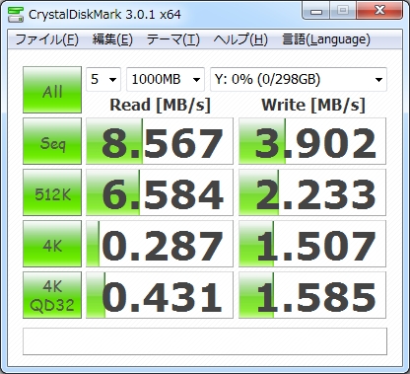The image size is (410, 374).
Task: Click the empty comment field at bottom
Action: point(205,341)
